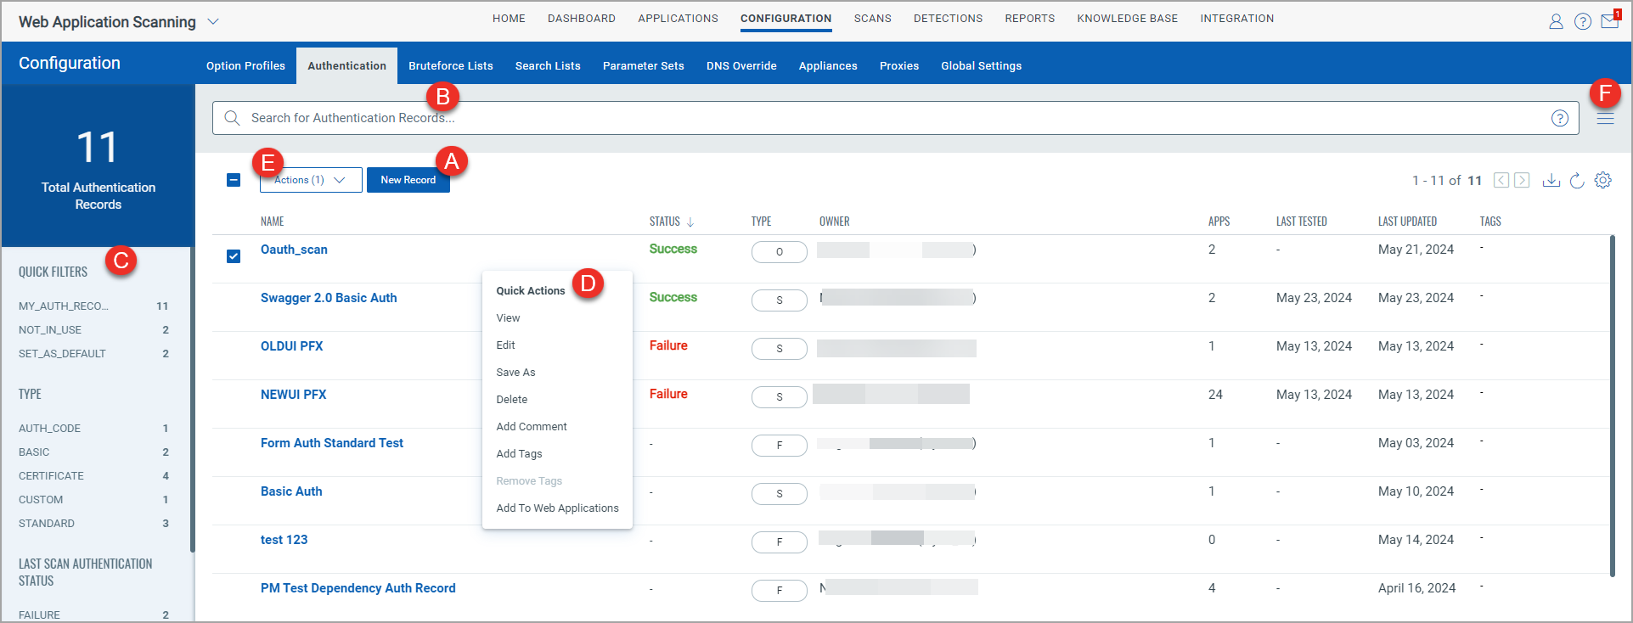Click the search magnifier icon
This screenshot has width=1633, height=623.
click(232, 118)
